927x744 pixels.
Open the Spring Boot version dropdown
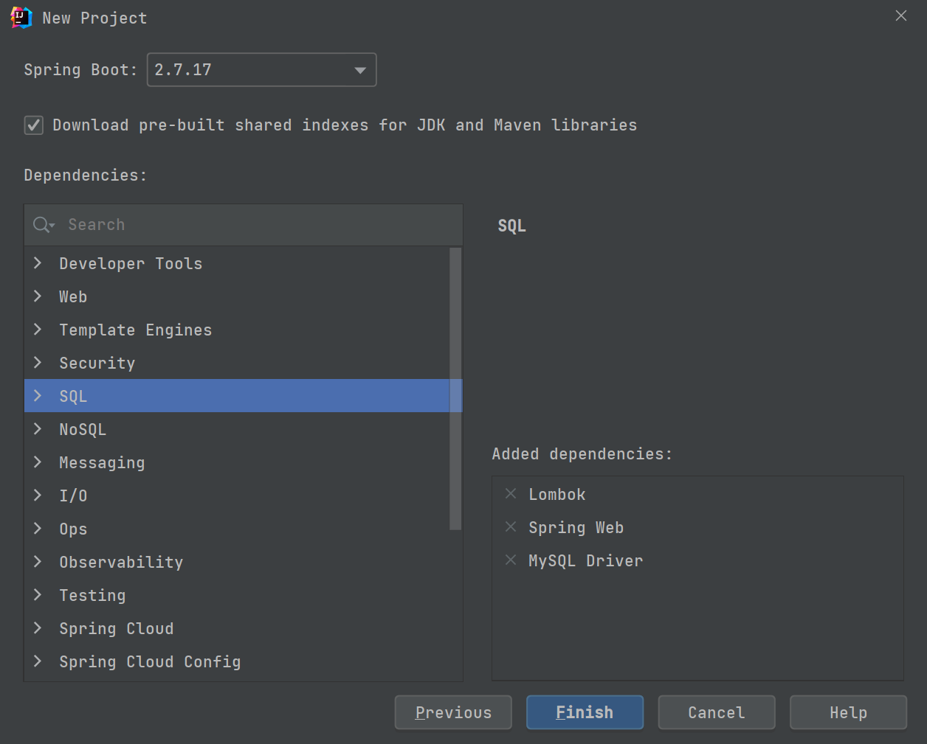pos(262,70)
